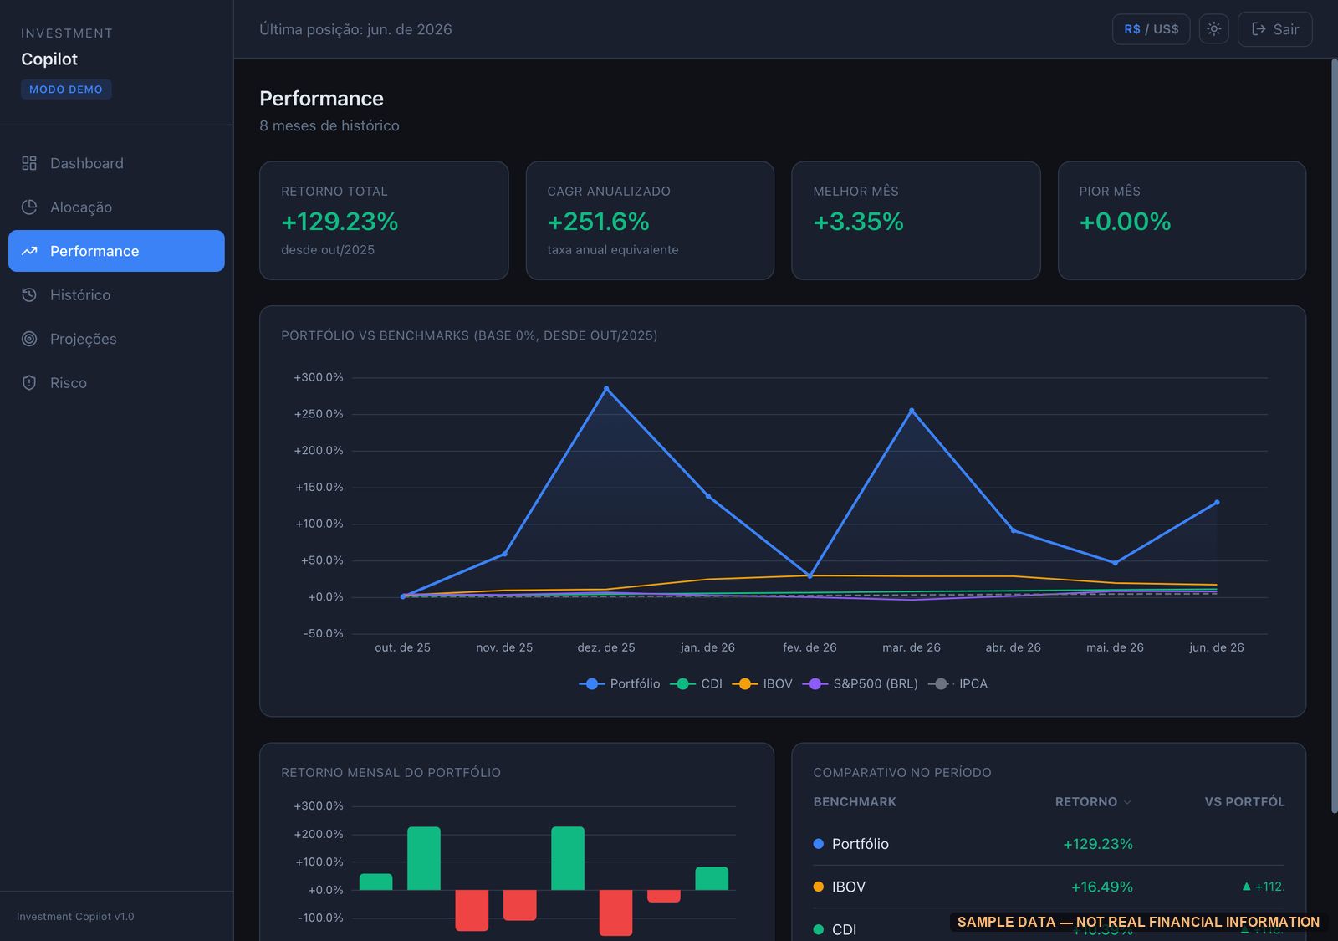This screenshot has width=1338, height=941.
Task: Click the CDI green color dot in table
Action: [819, 929]
